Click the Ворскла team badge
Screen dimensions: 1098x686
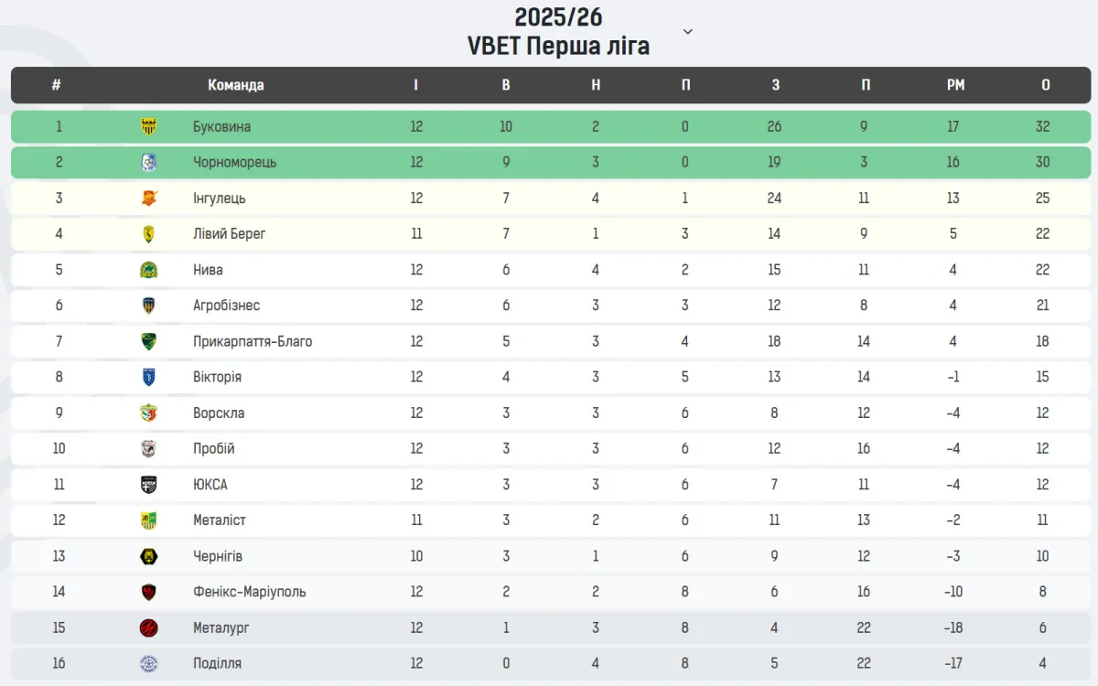[x=148, y=413]
